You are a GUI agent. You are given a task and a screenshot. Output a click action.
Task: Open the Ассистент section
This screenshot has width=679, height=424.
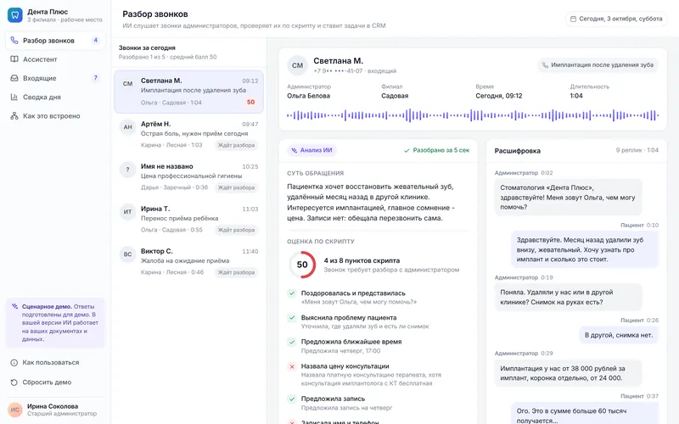[55, 59]
